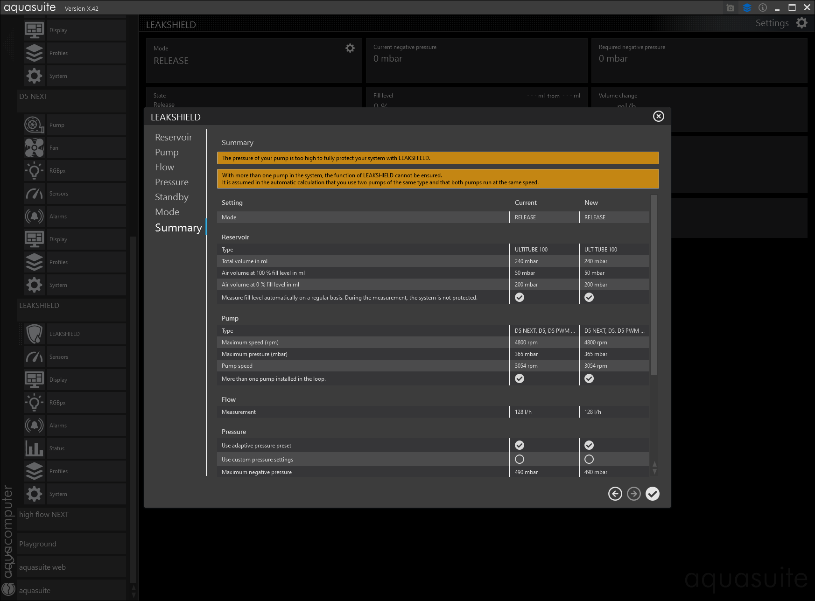Open Status chart icon under LEAKSHIELD
The height and width of the screenshot is (601, 815).
34,448
